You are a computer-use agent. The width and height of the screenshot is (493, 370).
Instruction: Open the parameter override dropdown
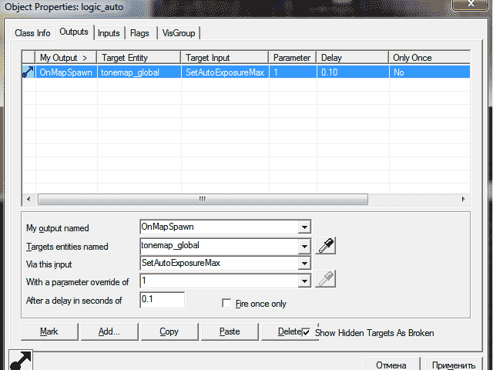(x=304, y=281)
